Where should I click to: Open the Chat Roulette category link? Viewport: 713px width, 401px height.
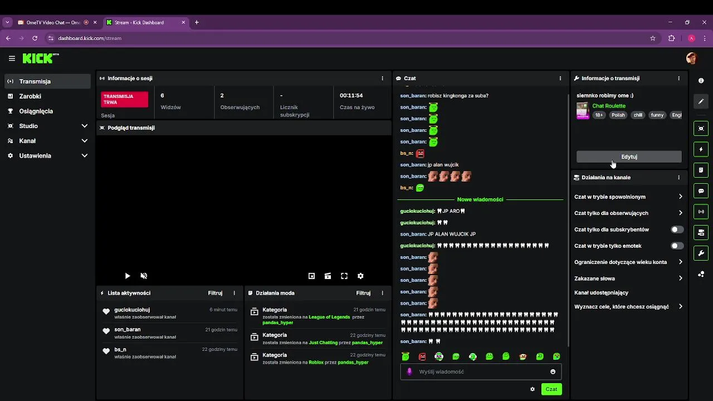[609, 106]
